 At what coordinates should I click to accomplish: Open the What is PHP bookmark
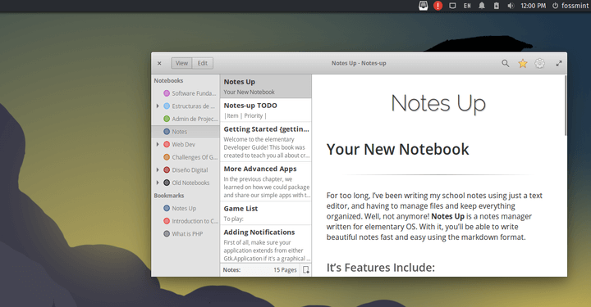pos(186,233)
